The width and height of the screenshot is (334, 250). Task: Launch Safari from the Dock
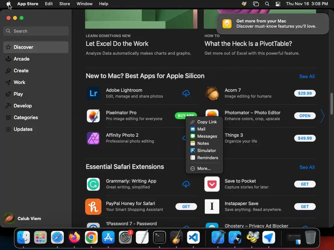click(57, 237)
